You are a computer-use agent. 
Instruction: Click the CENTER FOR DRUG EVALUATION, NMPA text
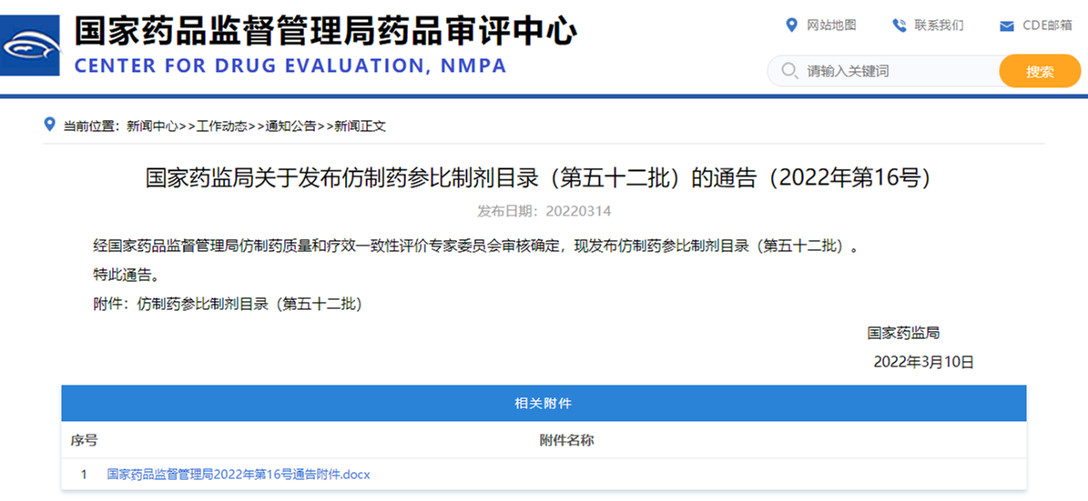[290, 65]
